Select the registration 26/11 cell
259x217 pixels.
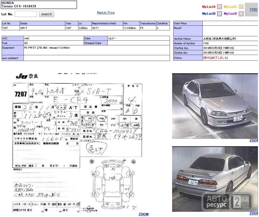point(107,28)
